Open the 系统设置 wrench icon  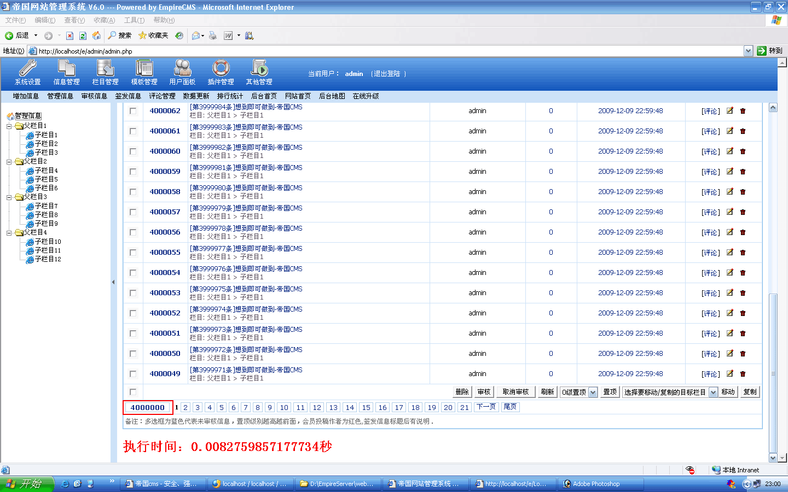coord(27,68)
